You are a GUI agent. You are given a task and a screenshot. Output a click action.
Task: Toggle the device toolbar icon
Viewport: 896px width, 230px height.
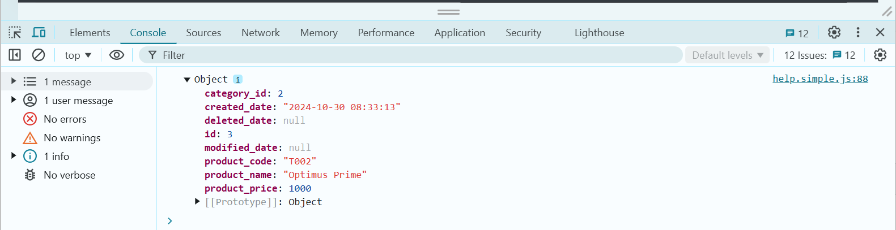[x=39, y=33]
